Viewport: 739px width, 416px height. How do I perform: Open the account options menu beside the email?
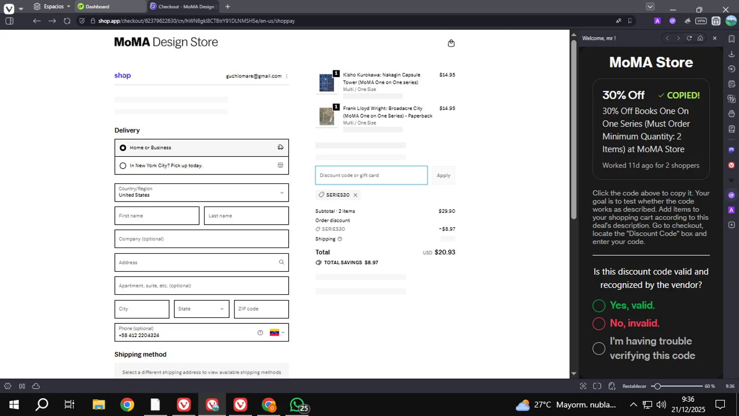click(287, 76)
